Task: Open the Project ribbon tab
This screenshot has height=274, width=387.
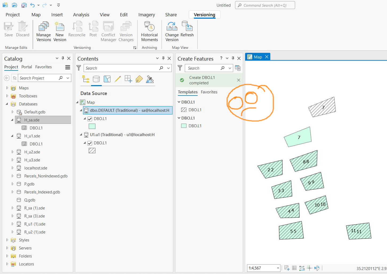Action: click(13, 15)
